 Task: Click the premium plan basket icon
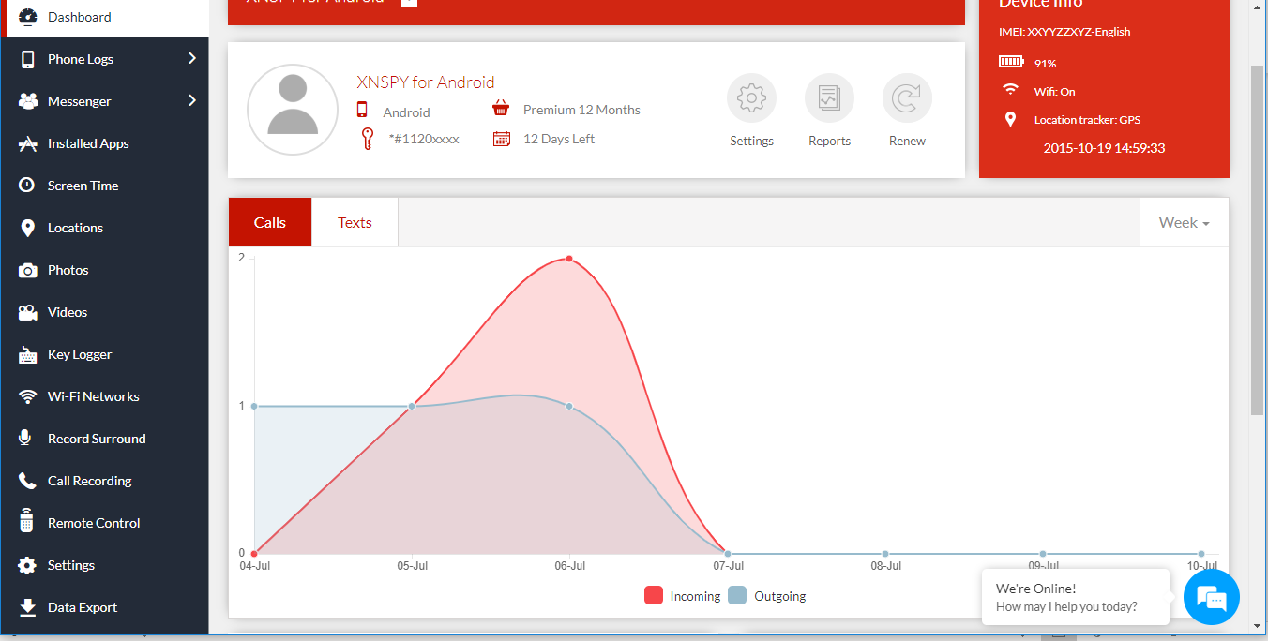pyautogui.click(x=501, y=109)
